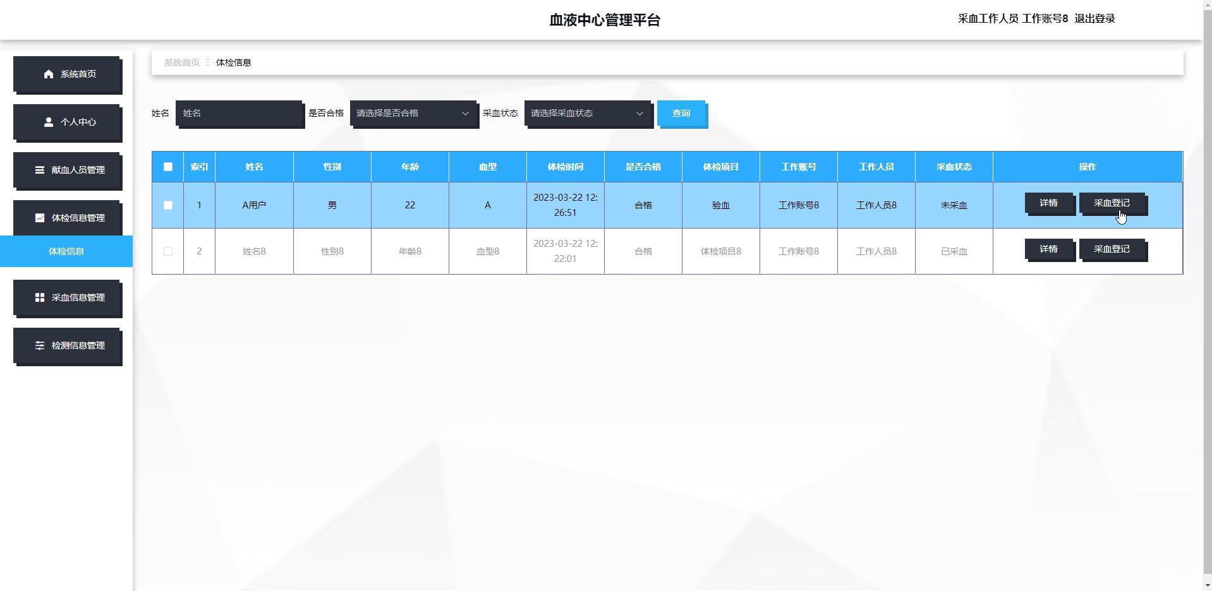Click 采血登记 for the A用户 row
The width and height of the screenshot is (1212, 591).
click(1112, 203)
